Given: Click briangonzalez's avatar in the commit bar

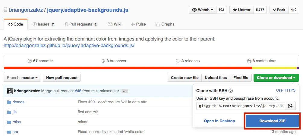Looking at the screenshot, I should pos(10,91).
